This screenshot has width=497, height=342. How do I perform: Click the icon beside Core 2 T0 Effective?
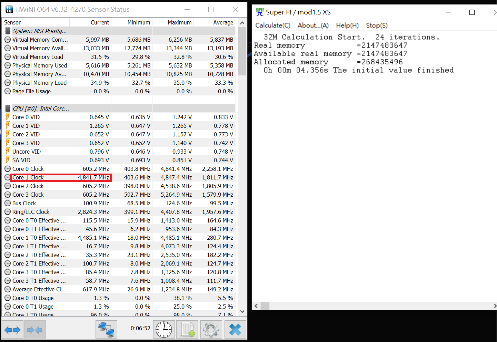point(8,255)
